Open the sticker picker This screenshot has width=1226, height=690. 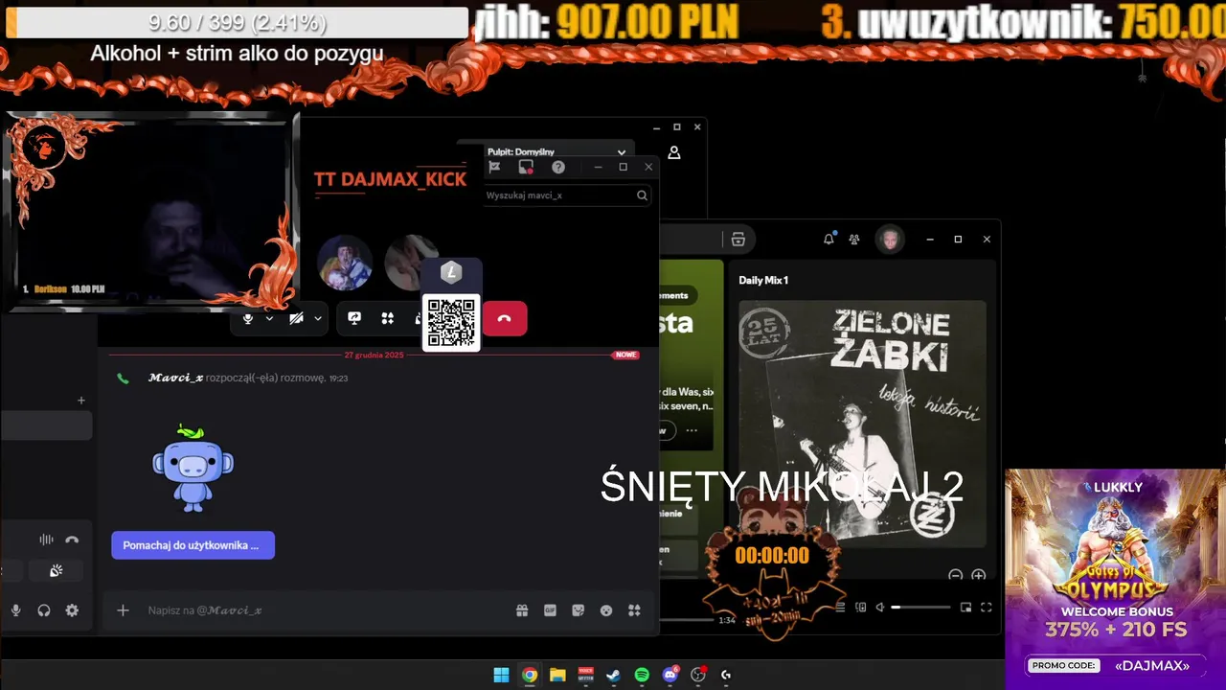[x=579, y=610]
